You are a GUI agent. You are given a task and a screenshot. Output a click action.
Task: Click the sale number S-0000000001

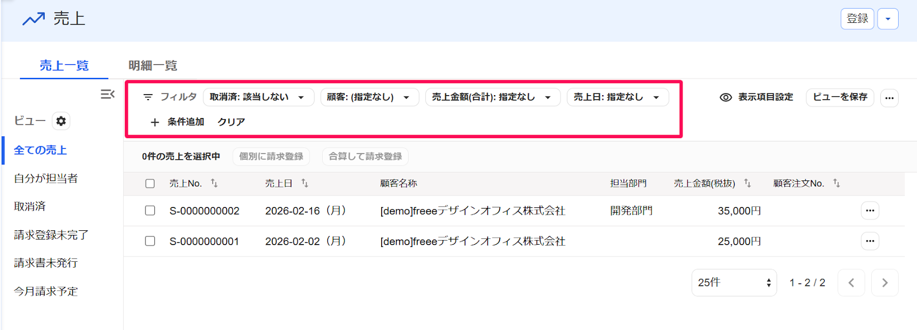(x=205, y=241)
